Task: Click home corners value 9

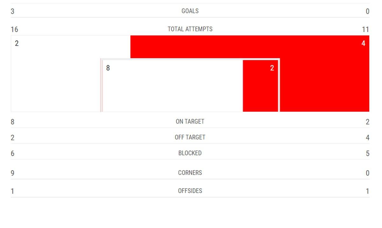Action: pos(12,173)
